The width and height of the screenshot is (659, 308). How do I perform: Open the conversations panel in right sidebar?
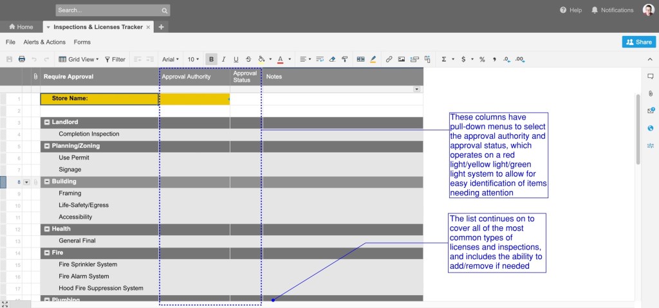click(651, 77)
